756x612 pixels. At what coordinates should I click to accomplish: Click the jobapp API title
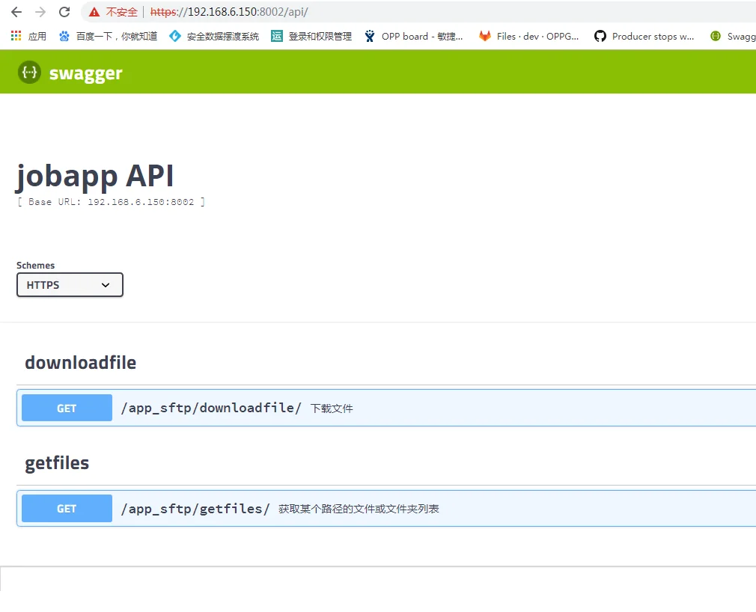(95, 177)
